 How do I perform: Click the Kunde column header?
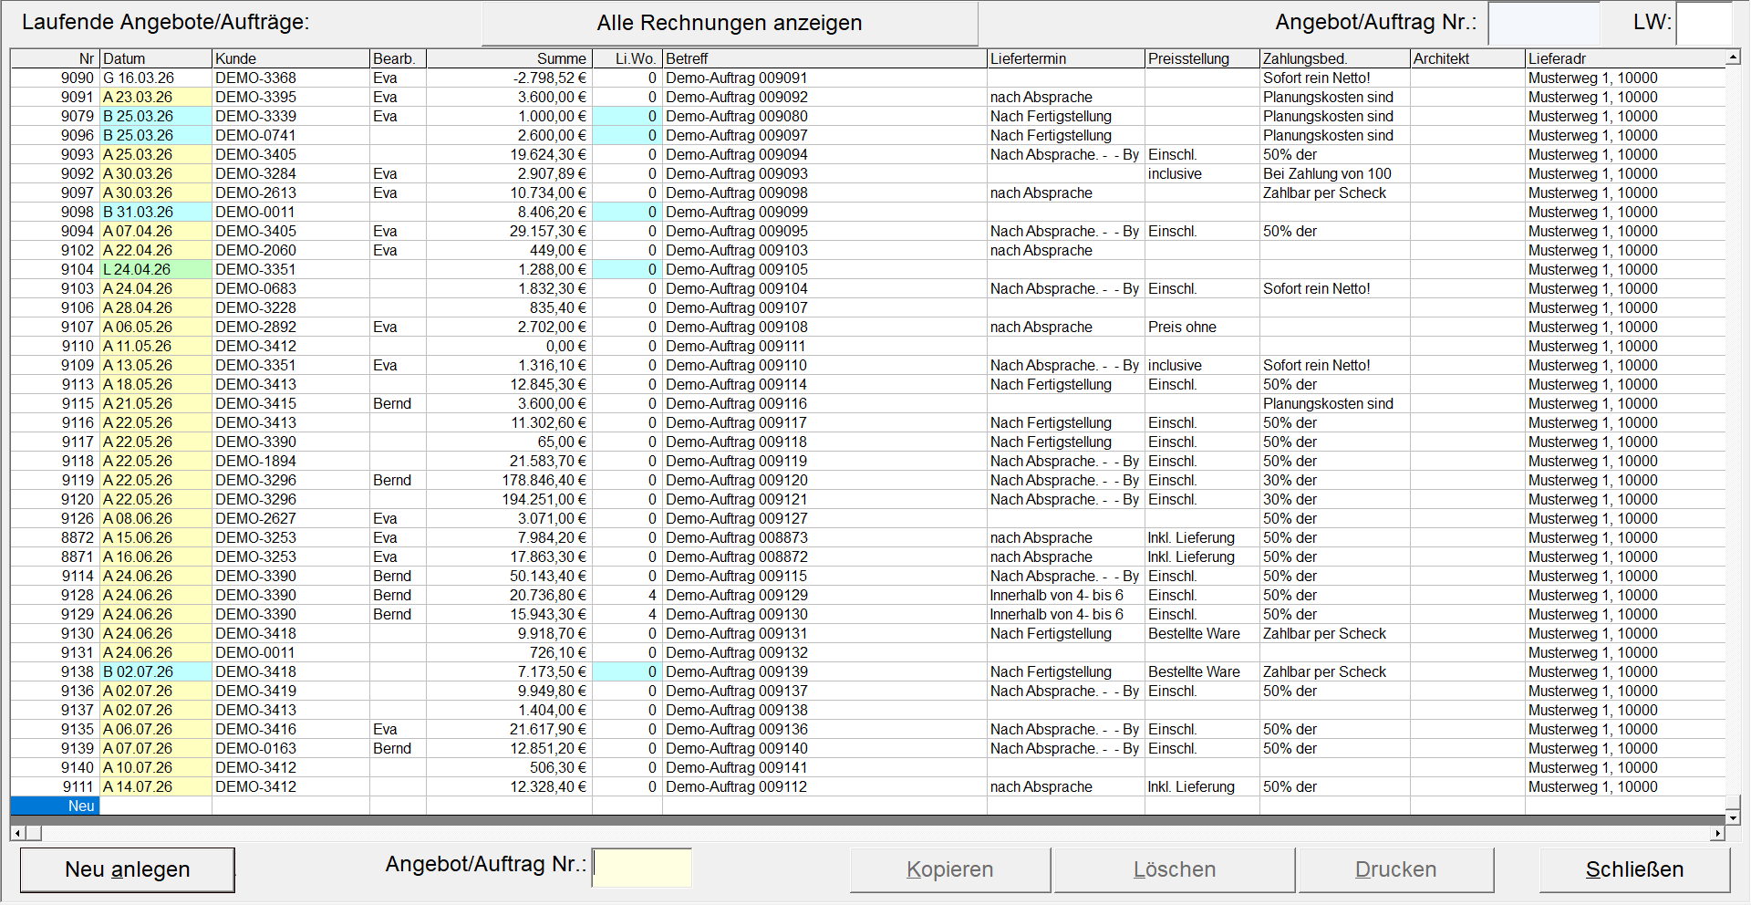(x=291, y=58)
